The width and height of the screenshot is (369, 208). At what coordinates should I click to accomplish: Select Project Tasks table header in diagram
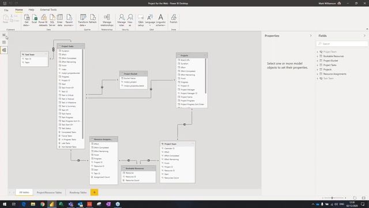pyautogui.click(x=71, y=46)
